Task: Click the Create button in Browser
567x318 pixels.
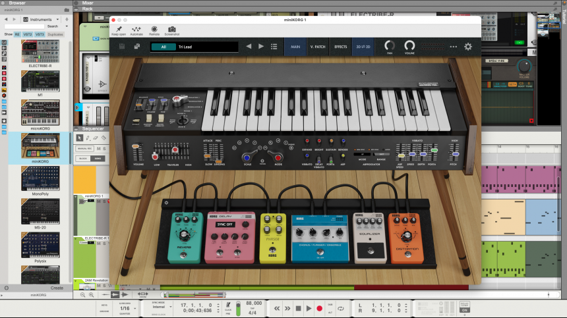Action: point(57,288)
